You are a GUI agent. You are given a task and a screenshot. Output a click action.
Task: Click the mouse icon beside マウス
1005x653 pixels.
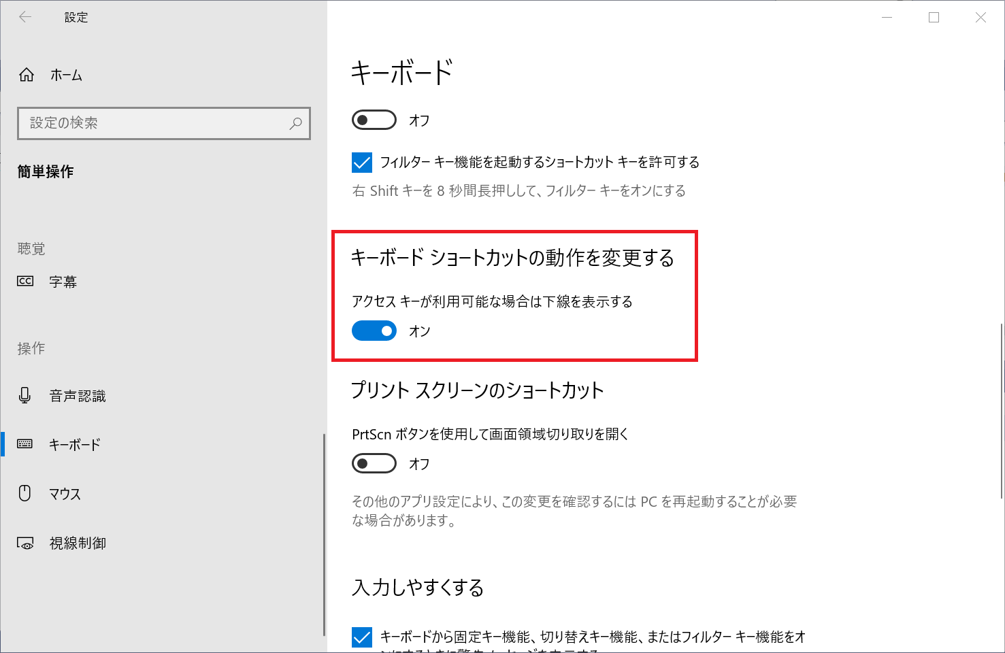coord(25,493)
